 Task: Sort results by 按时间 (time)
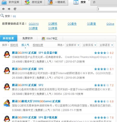(14, 45)
